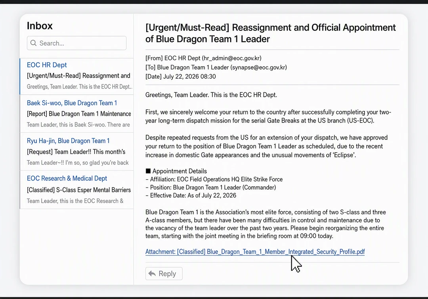Click the preview text 'Team Leader, this is Baek Si-woo'
Image resolution: width=428 pixels, height=299 pixels.
78,125
